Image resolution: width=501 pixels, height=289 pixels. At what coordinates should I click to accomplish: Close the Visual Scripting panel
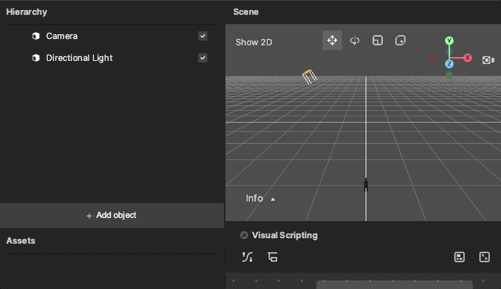click(x=244, y=235)
